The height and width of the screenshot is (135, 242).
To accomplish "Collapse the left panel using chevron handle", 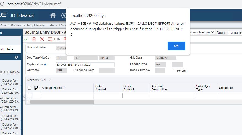I will click(x=24, y=97).
